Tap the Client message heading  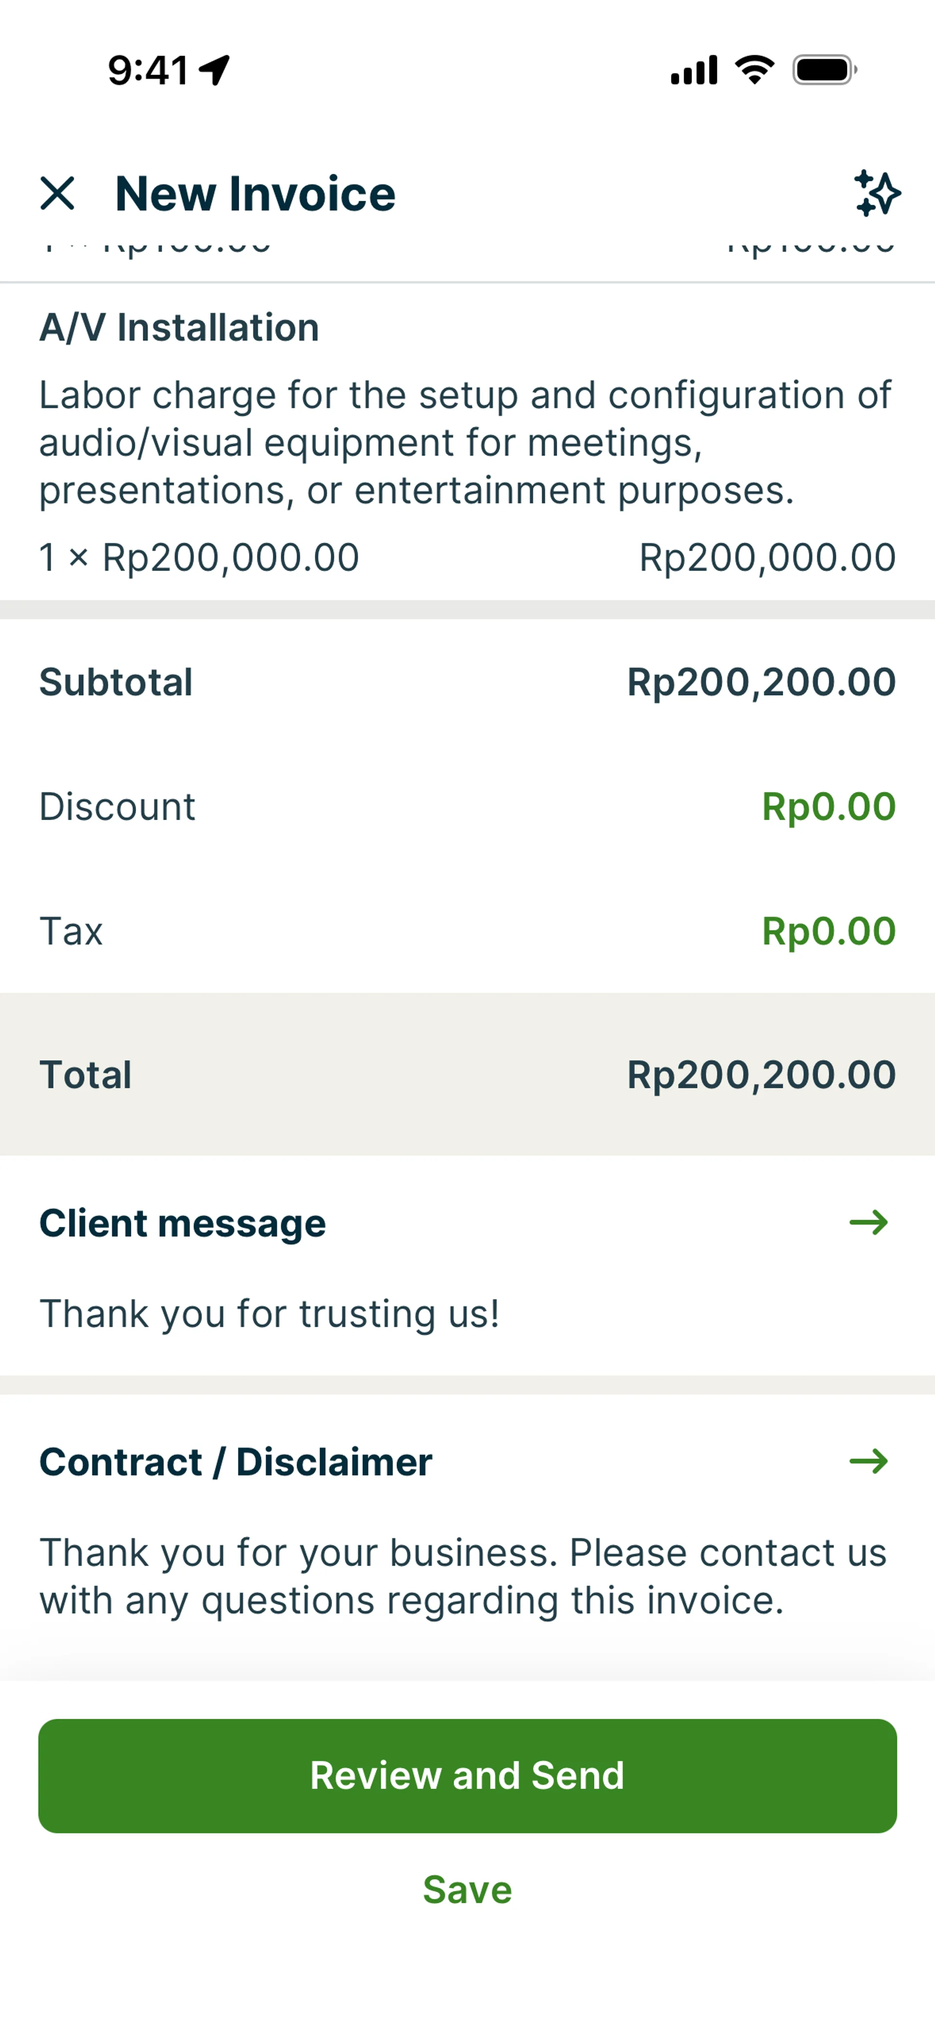[183, 1224]
